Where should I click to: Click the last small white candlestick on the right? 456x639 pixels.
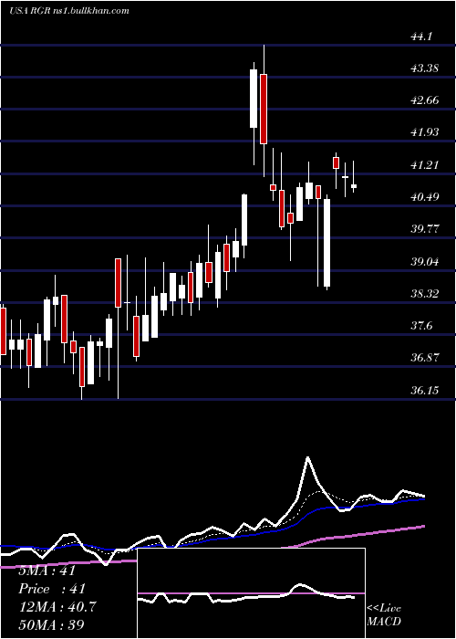(354, 186)
